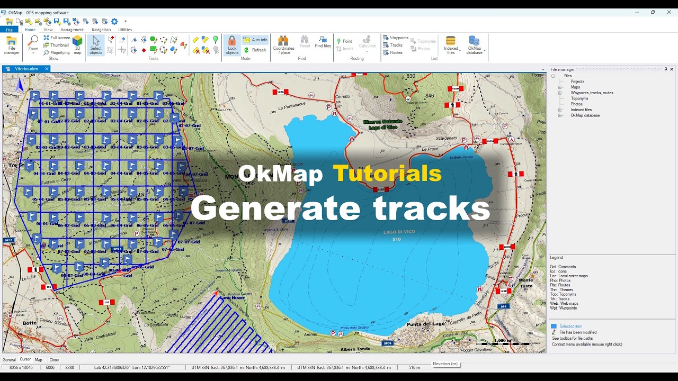Click the green pin marker tool

coord(216,40)
